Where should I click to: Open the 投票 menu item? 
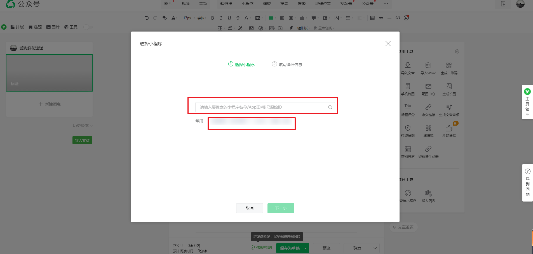pos(284,4)
